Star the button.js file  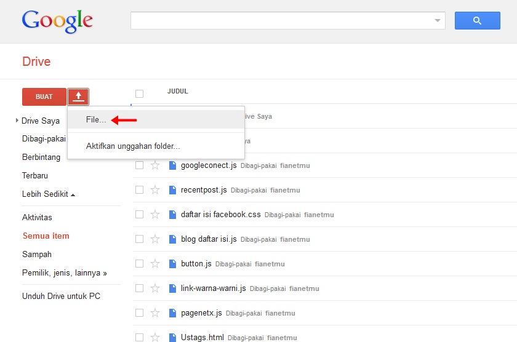pos(155,264)
